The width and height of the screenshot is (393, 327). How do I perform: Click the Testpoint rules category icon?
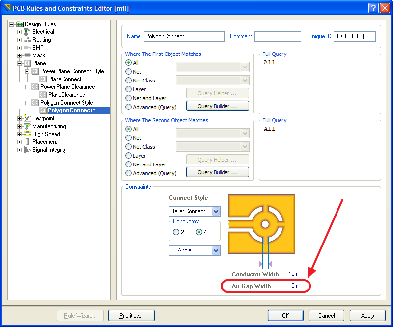(28, 118)
